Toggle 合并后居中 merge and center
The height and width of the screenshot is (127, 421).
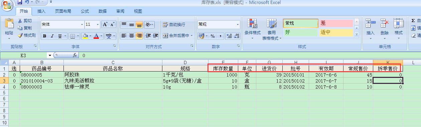(176, 35)
